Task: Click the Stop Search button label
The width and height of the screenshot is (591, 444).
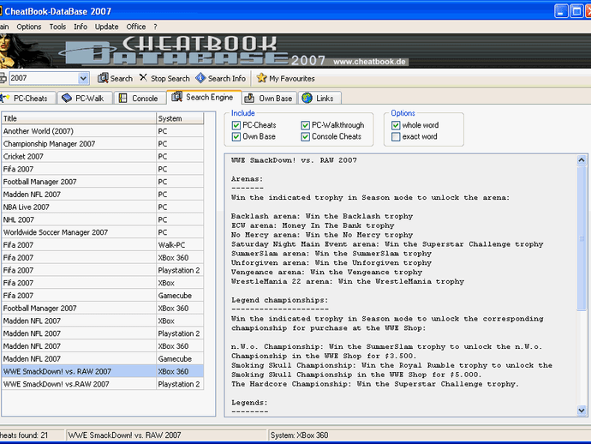Action: [x=170, y=79]
